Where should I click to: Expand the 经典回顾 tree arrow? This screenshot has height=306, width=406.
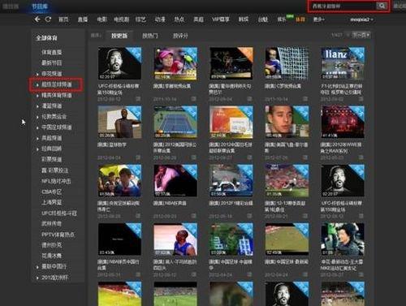pyautogui.click(x=37, y=149)
